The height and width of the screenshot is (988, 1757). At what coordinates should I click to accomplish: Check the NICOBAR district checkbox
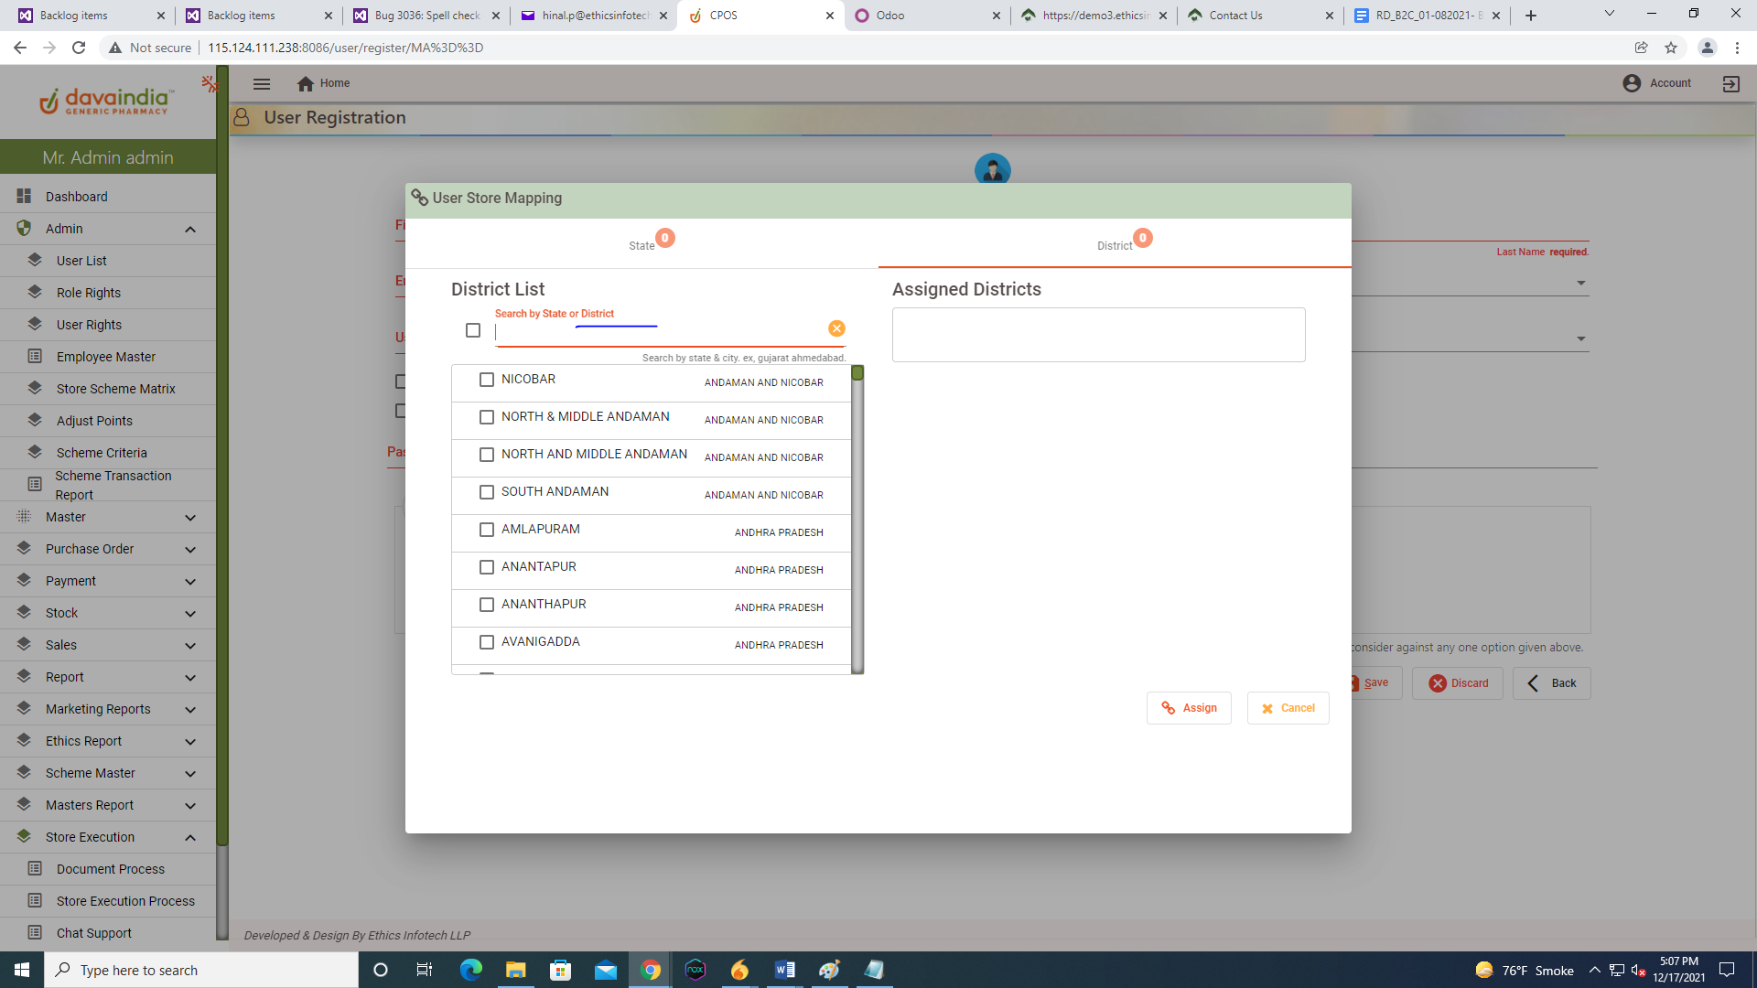[487, 380]
